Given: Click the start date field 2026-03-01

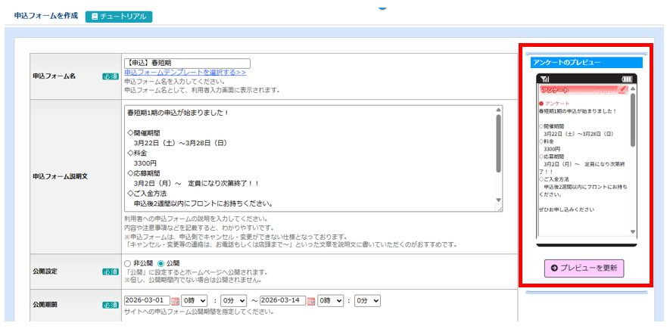Looking at the screenshot, I should [146, 300].
